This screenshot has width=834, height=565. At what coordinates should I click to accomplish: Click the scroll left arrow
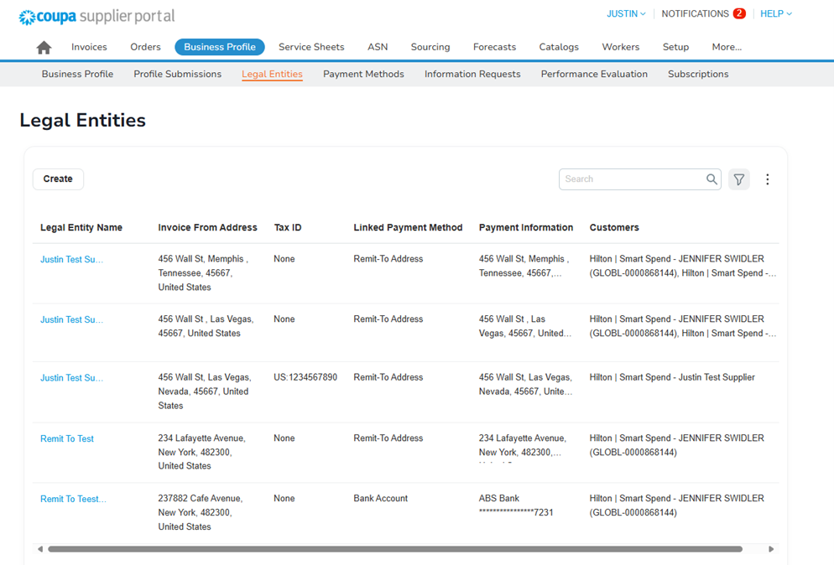click(x=39, y=549)
